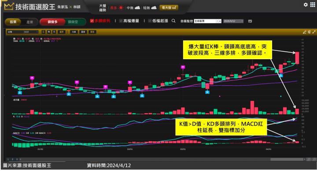This screenshot has height=171, width=317.
Task: Open the 2024/4/12 date dropdown
Action: pos(233,21)
